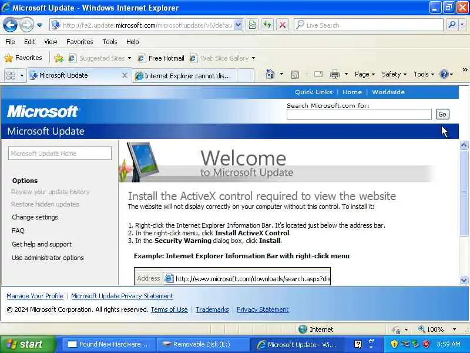This screenshot has width=470, height=353.
Task: Open Removable Disk (E:) taskbar item
Action: [203, 344]
